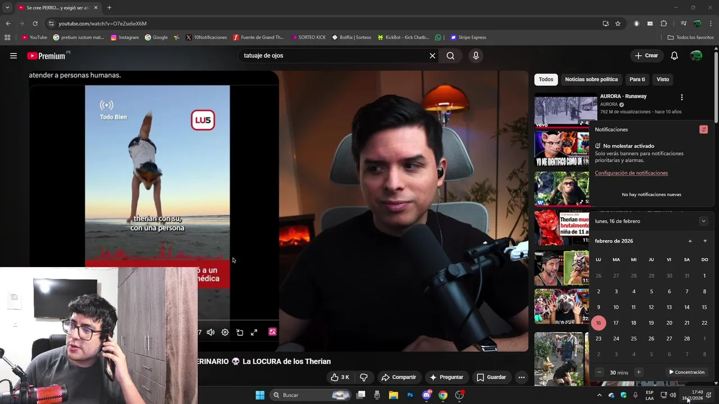Go back in the browser

(8, 24)
